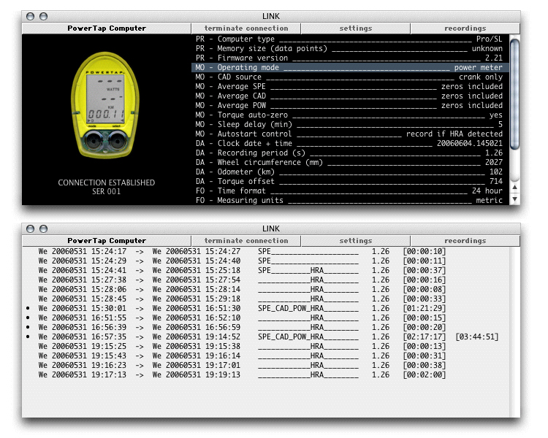Viewport: 548px width, 438px height.
Task: Select the Clock date + time row
Action: pyautogui.click(x=350, y=143)
